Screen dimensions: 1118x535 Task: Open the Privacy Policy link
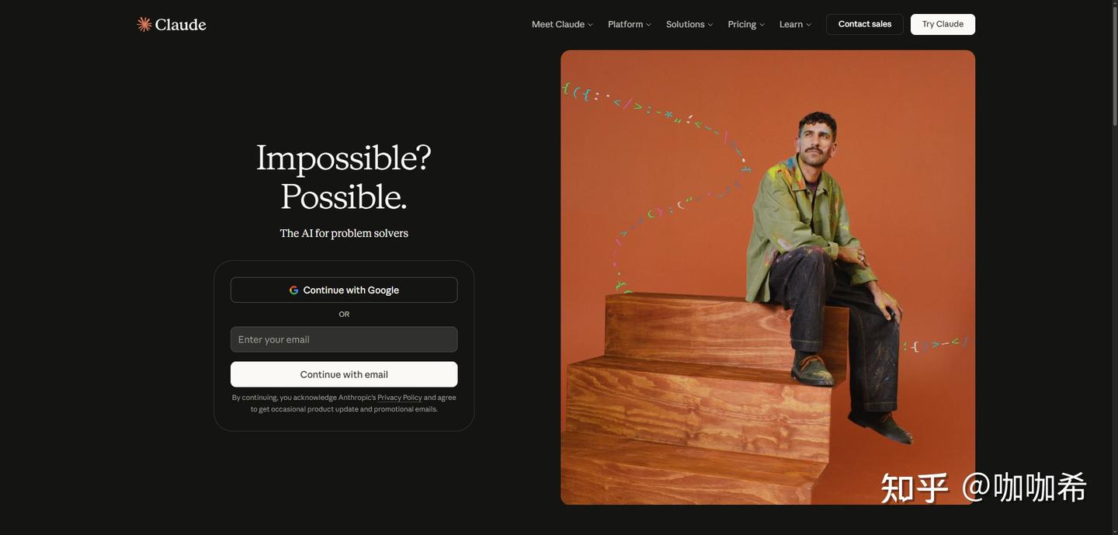coord(400,398)
